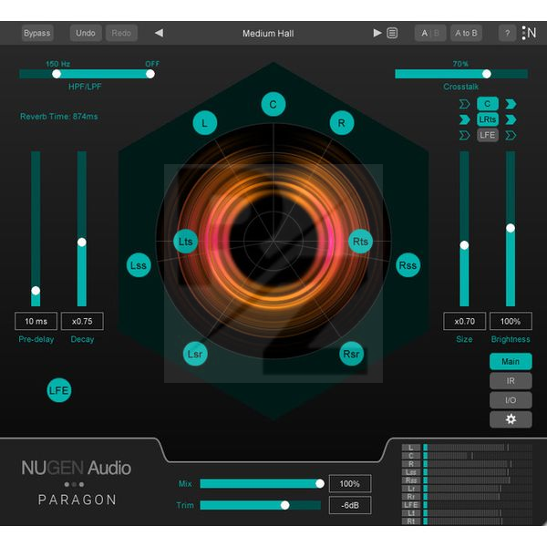Click the next preset arrow
The image size is (547, 547).
377,33
